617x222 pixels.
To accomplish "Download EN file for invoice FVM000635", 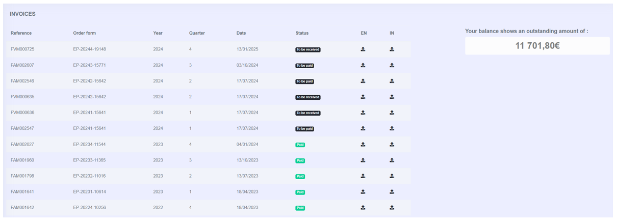I will click(363, 97).
